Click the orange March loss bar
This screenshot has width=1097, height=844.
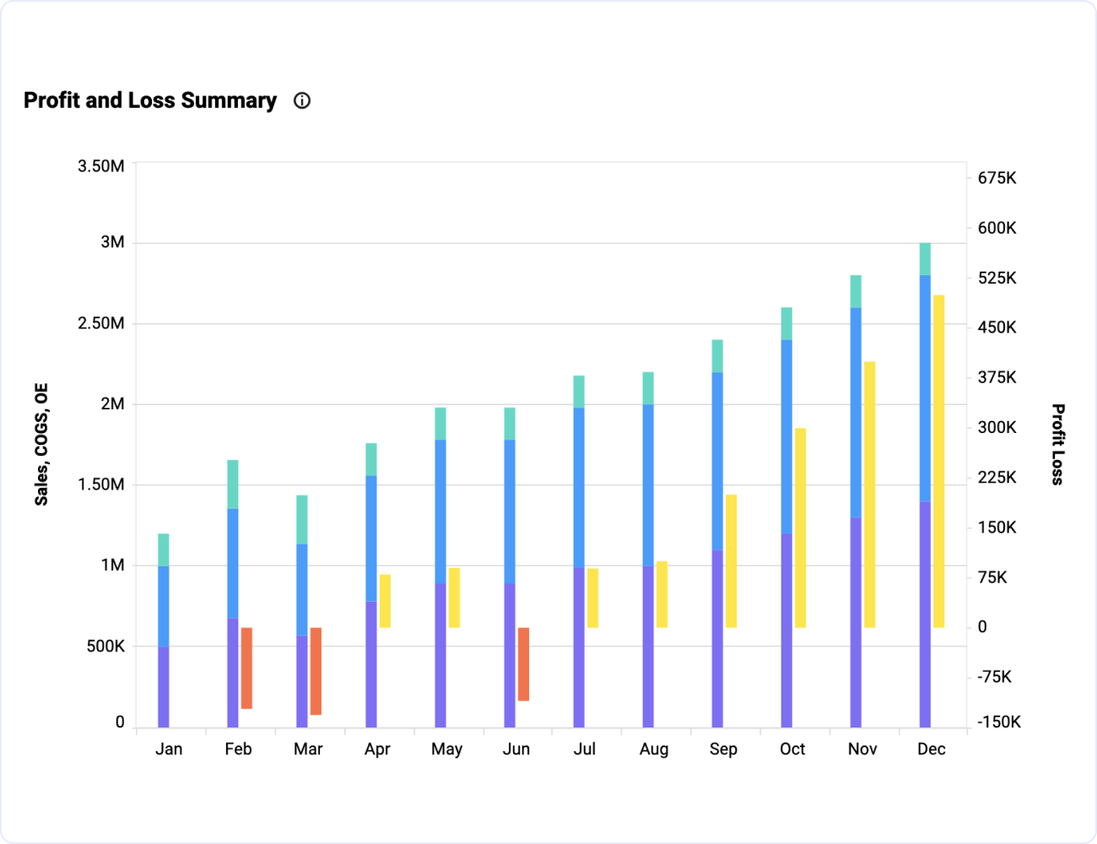click(x=316, y=671)
